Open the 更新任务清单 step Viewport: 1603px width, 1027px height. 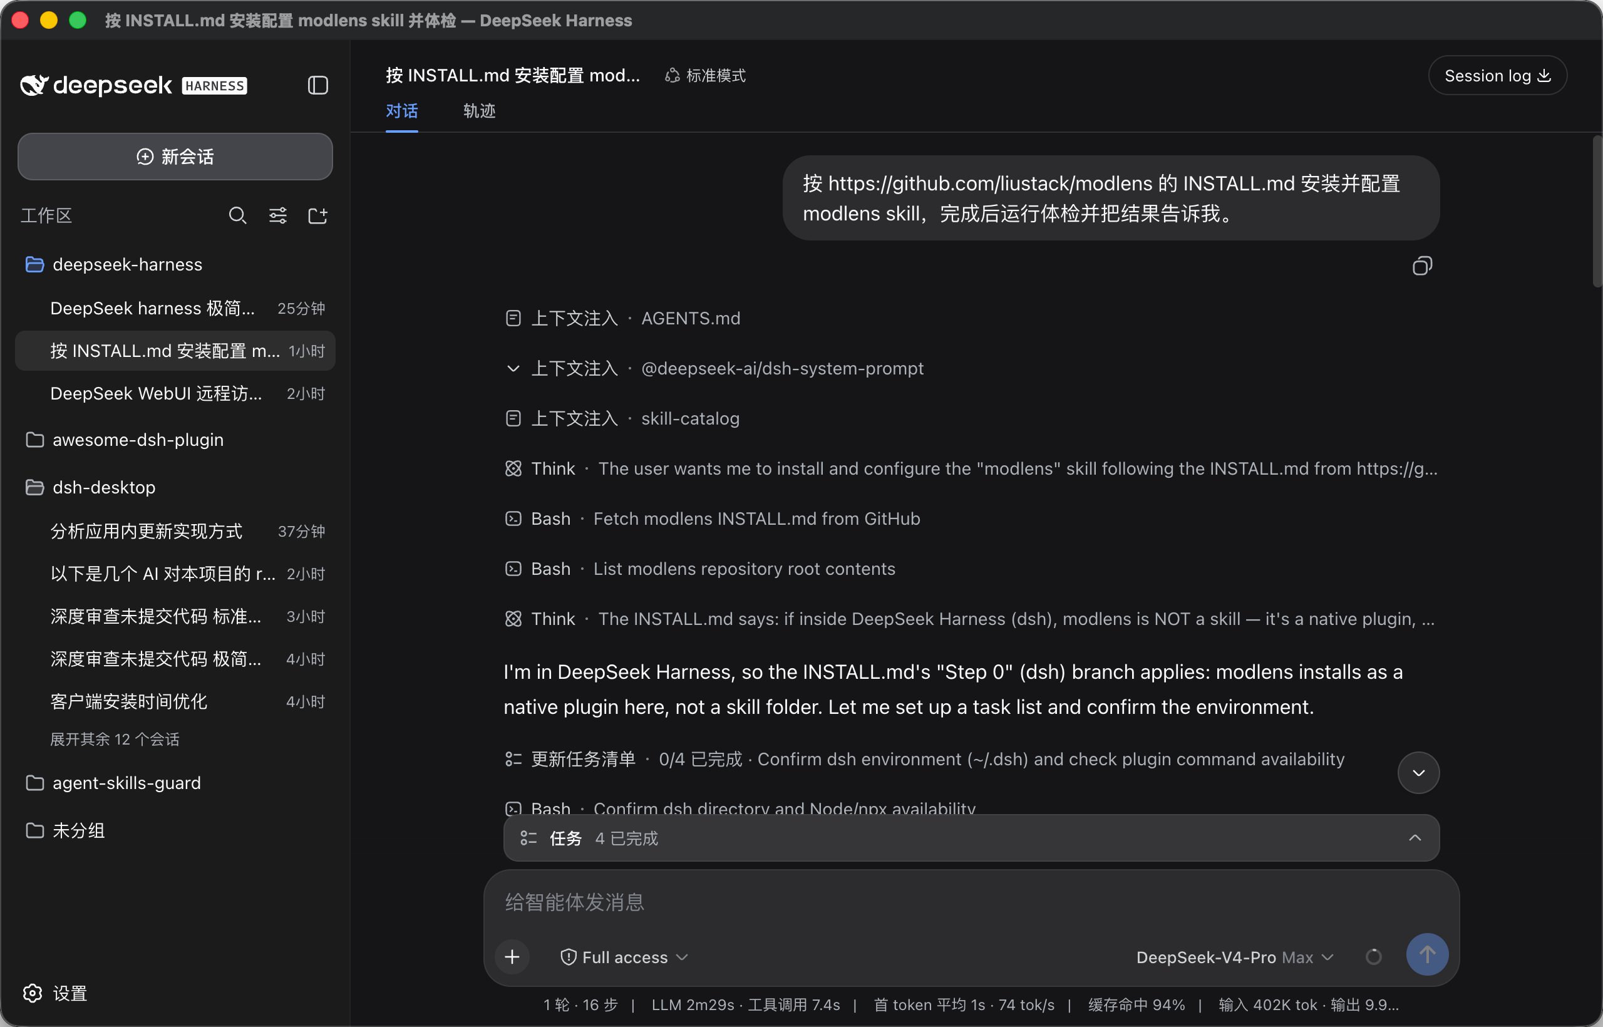tap(924, 759)
